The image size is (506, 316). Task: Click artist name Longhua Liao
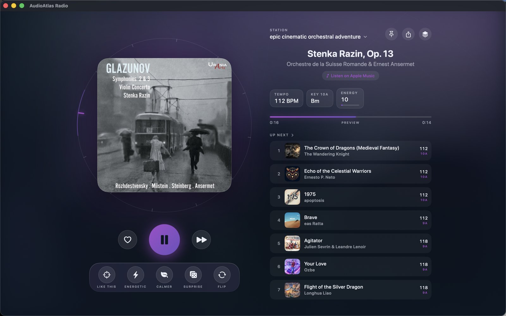point(318,293)
